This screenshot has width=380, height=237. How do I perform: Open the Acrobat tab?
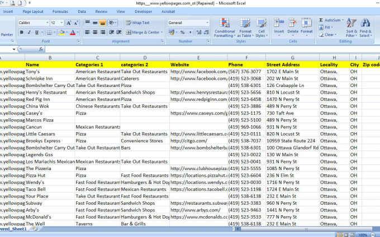point(168,11)
